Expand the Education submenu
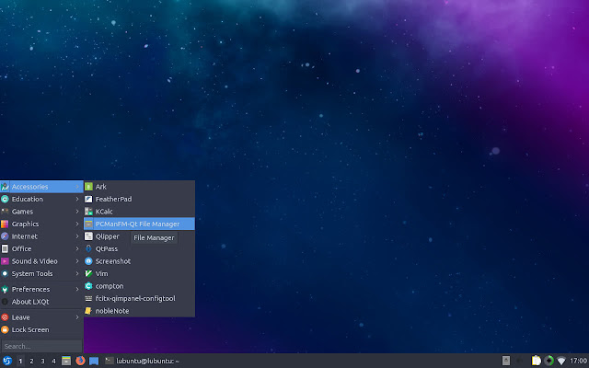 [41, 199]
